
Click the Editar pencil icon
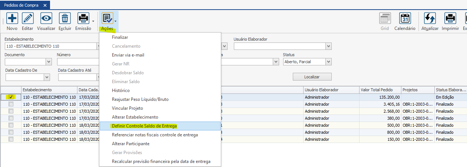pyautogui.click(x=28, y=18)
